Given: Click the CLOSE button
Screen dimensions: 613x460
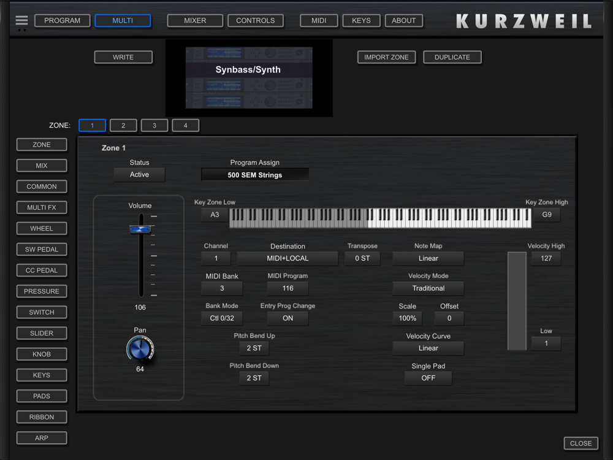Looking at the screenshot, I should [581, 443].
